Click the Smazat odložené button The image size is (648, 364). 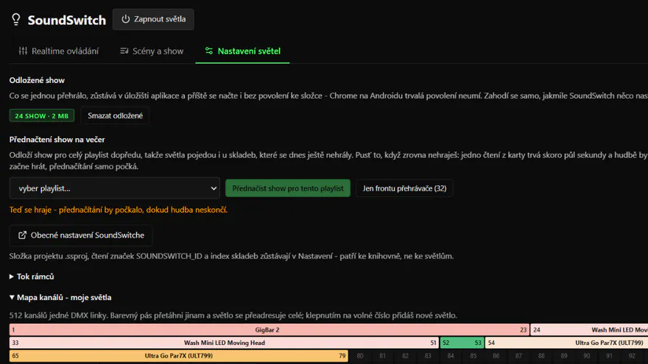pos(116,115)
